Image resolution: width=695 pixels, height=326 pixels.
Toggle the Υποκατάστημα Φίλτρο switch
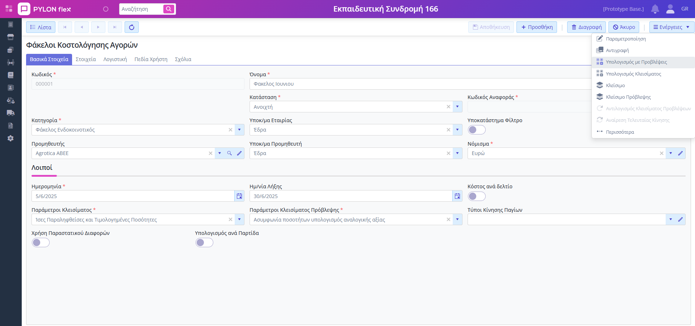[x=476, y=130]
